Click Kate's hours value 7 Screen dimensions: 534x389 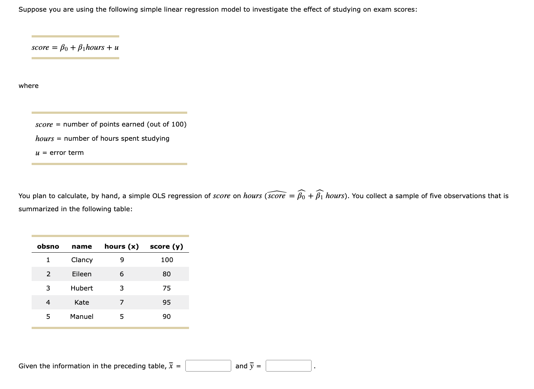pyautogui.click(x=121, y=302)
